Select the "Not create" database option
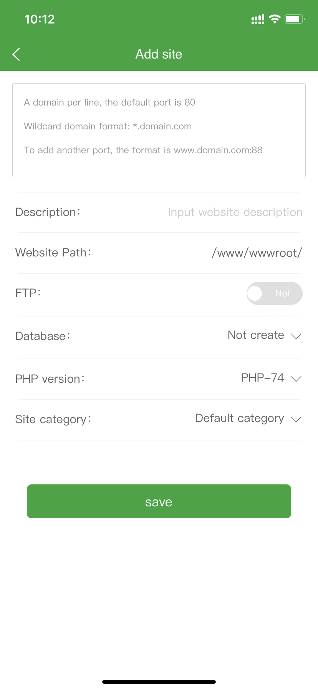 256,335
